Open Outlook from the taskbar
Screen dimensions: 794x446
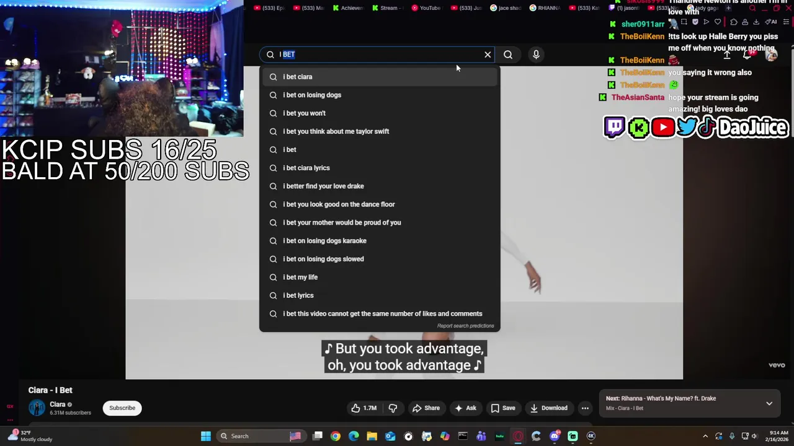[x=390, y=436]
